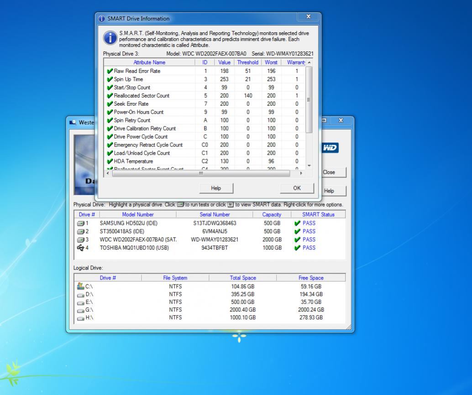Sort SMART table by Worst column
Screen dimensions: 472x395
[271, 62]
